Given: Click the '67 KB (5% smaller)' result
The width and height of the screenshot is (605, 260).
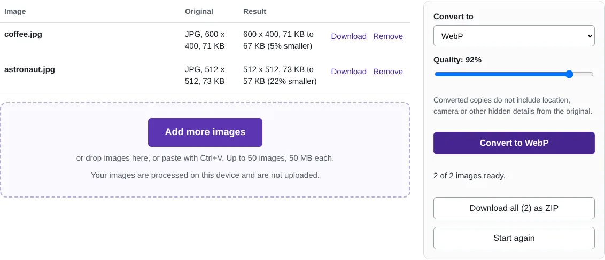Looking at the screenshot, I should point(278,46).
